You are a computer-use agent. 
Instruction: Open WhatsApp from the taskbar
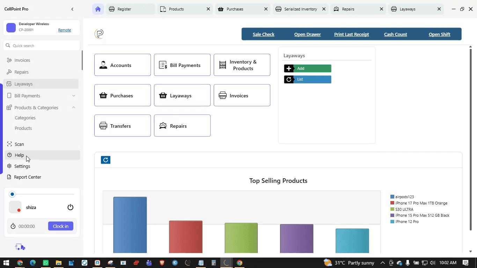click(46, 263)
